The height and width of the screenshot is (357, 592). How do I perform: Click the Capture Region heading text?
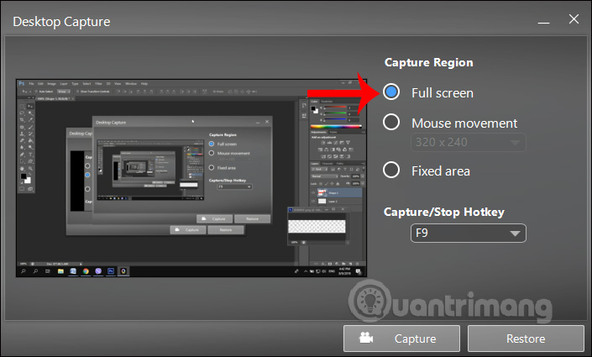428,62
